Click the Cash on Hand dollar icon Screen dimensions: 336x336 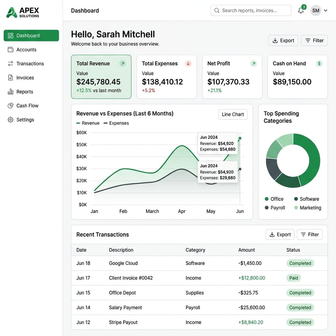(x=319, y=63)
